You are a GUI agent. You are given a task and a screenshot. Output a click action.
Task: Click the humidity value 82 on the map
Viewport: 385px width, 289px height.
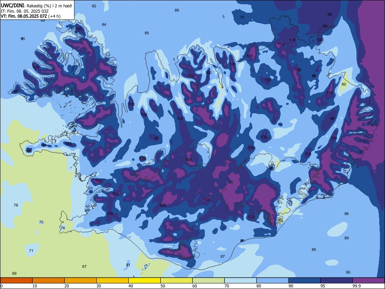pos(94,6)
